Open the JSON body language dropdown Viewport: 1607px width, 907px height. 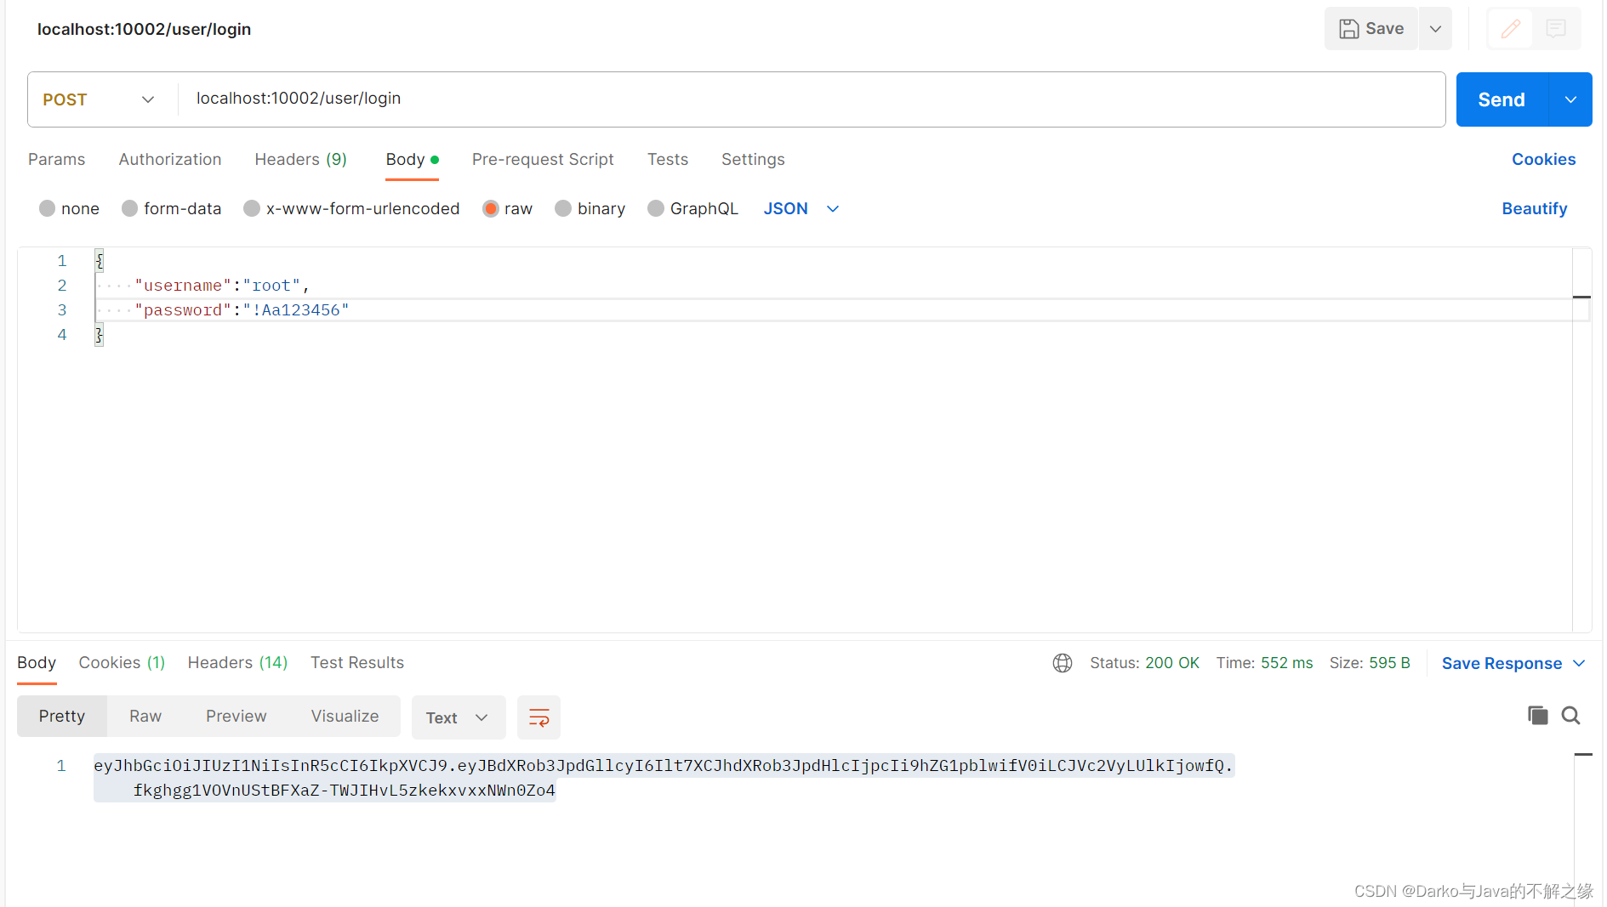(800, 208)
